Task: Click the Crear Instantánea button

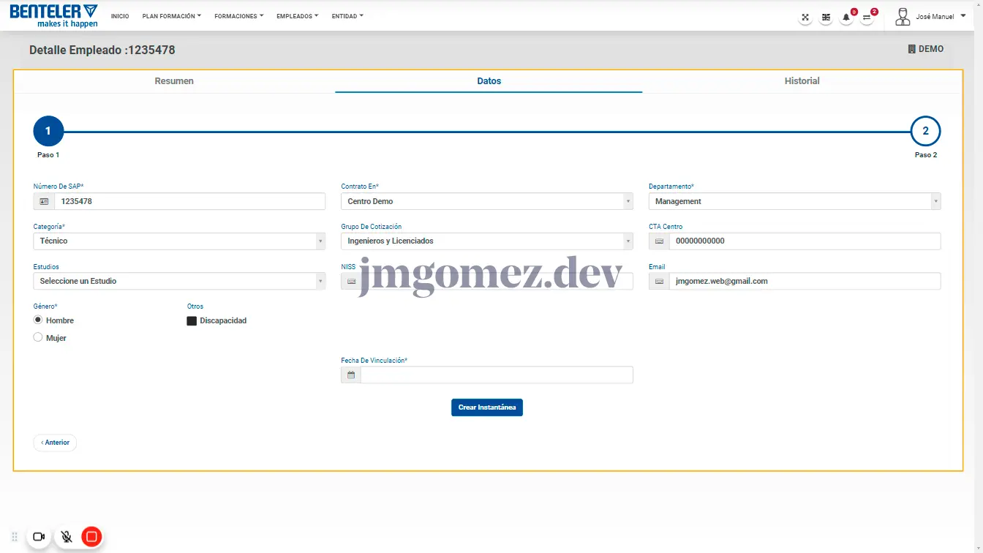Action: [x=486, y=407]
